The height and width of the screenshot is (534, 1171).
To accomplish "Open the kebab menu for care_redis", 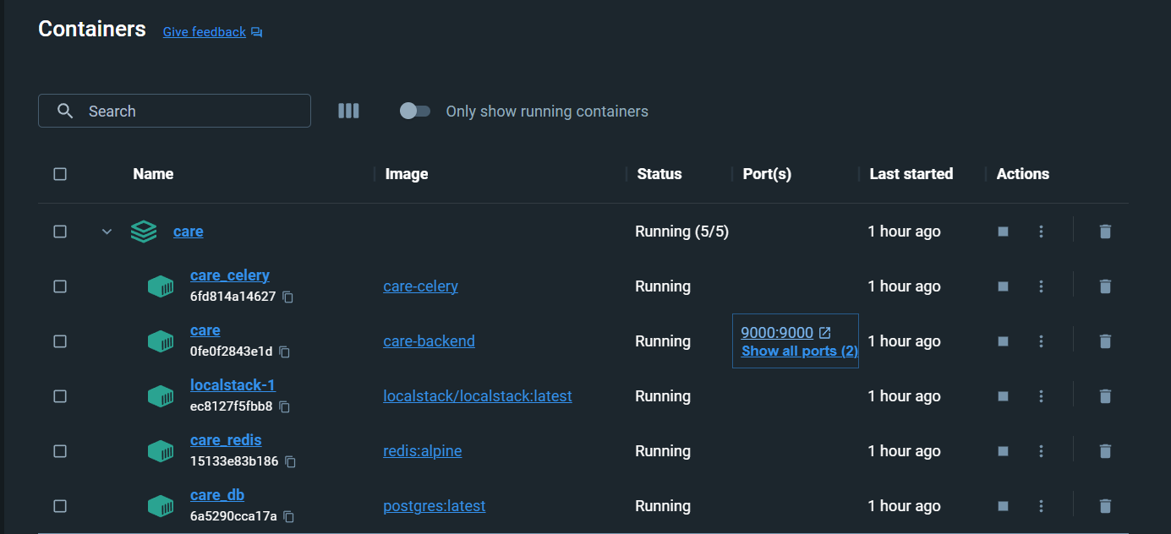I will 1041,450.
